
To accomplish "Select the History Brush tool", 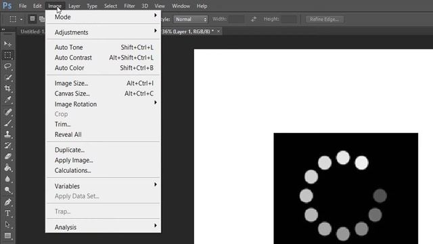I will click(7, 145).
